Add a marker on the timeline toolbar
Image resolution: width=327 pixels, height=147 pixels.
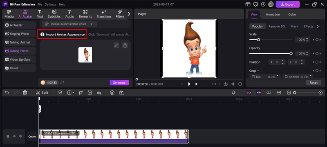[60, 92]
